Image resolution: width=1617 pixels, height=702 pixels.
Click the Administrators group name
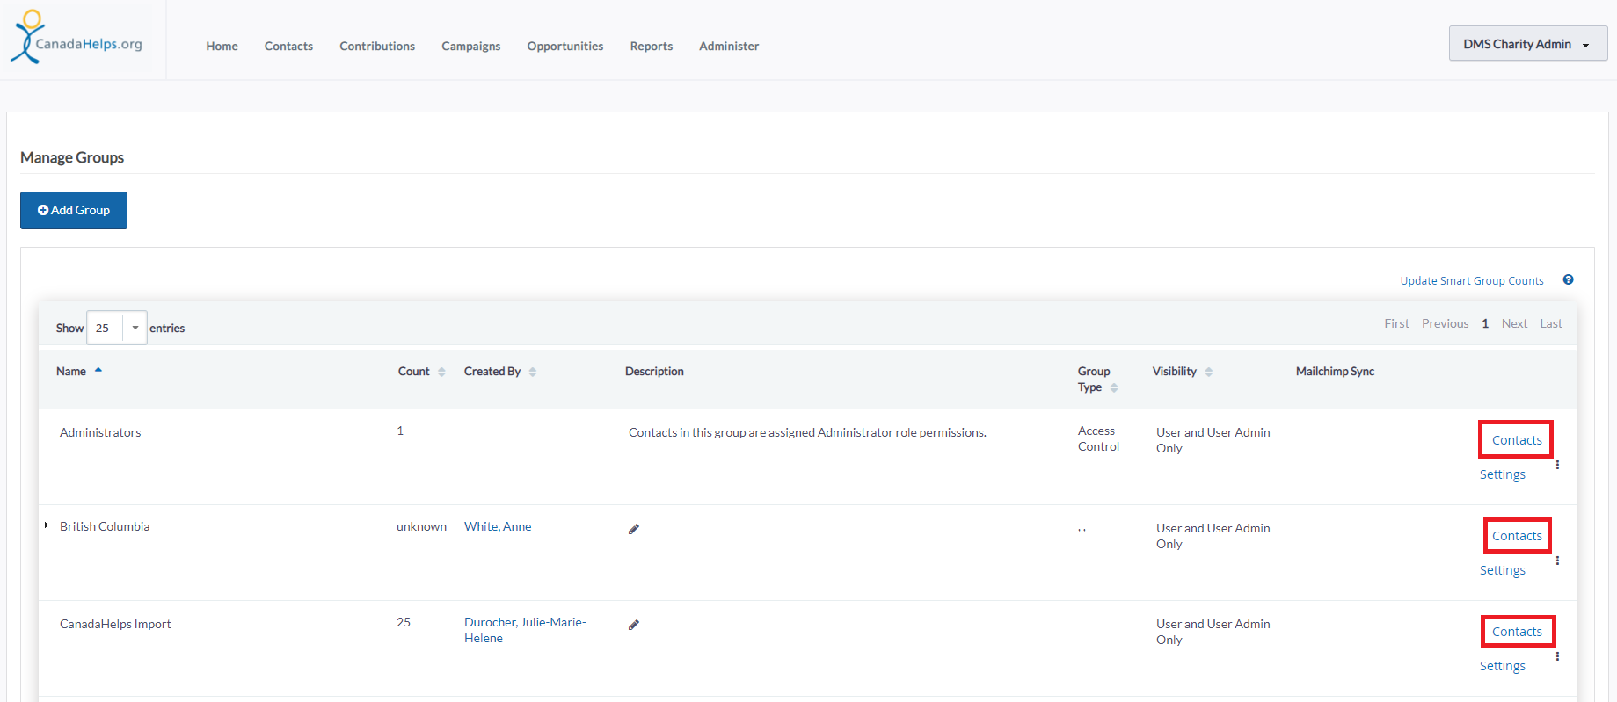click(x=100, y=432)
